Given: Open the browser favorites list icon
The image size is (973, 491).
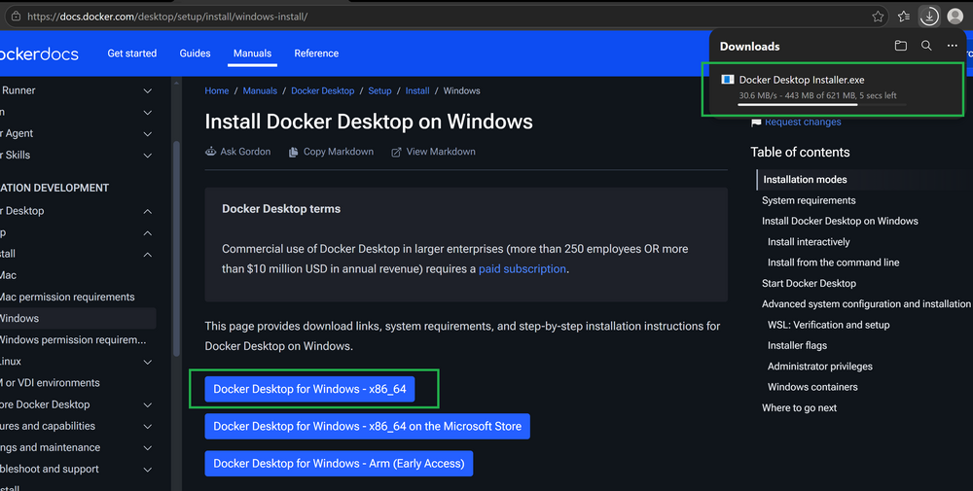Looking at the screenshot, I should pos(904,17).
